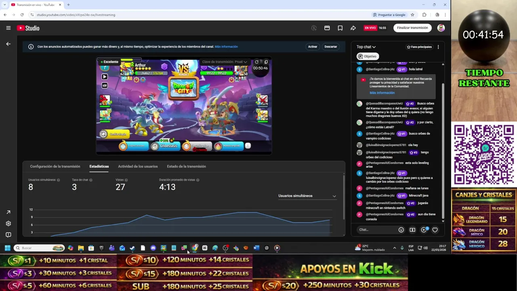Show hidden system tray icons chevron
This screenshot has width=517, height=291.
pos(395,248)
